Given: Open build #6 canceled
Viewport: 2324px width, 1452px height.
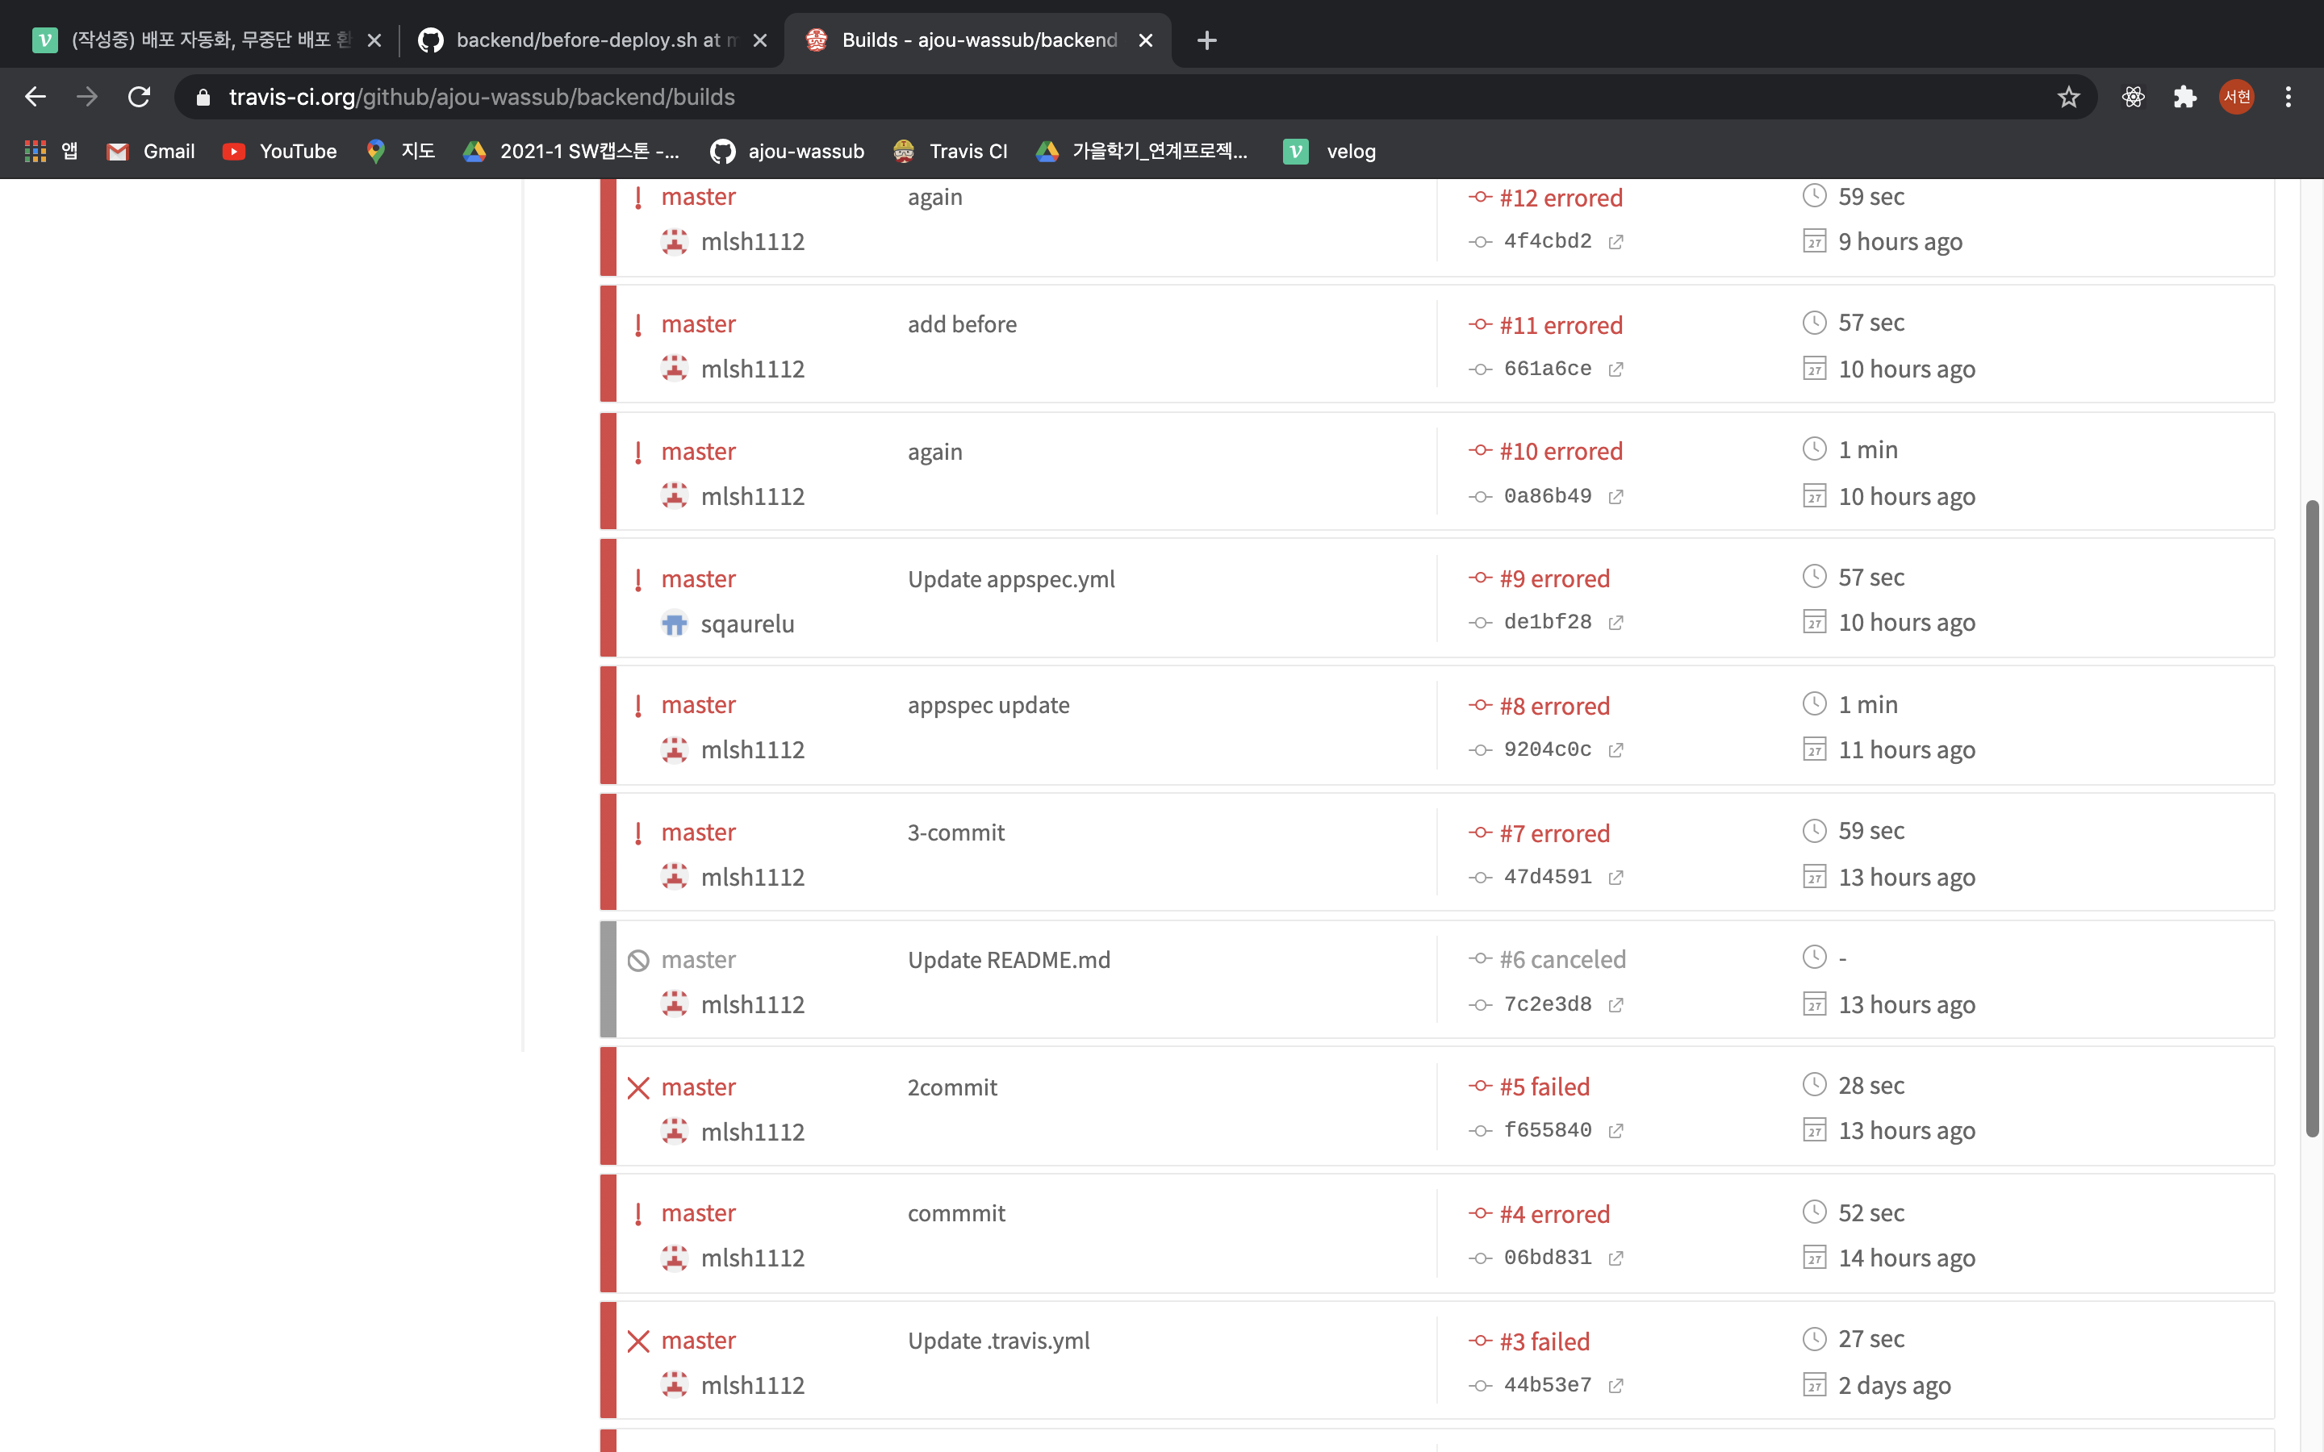Looking at the screenshot, I should point(1562,959).
